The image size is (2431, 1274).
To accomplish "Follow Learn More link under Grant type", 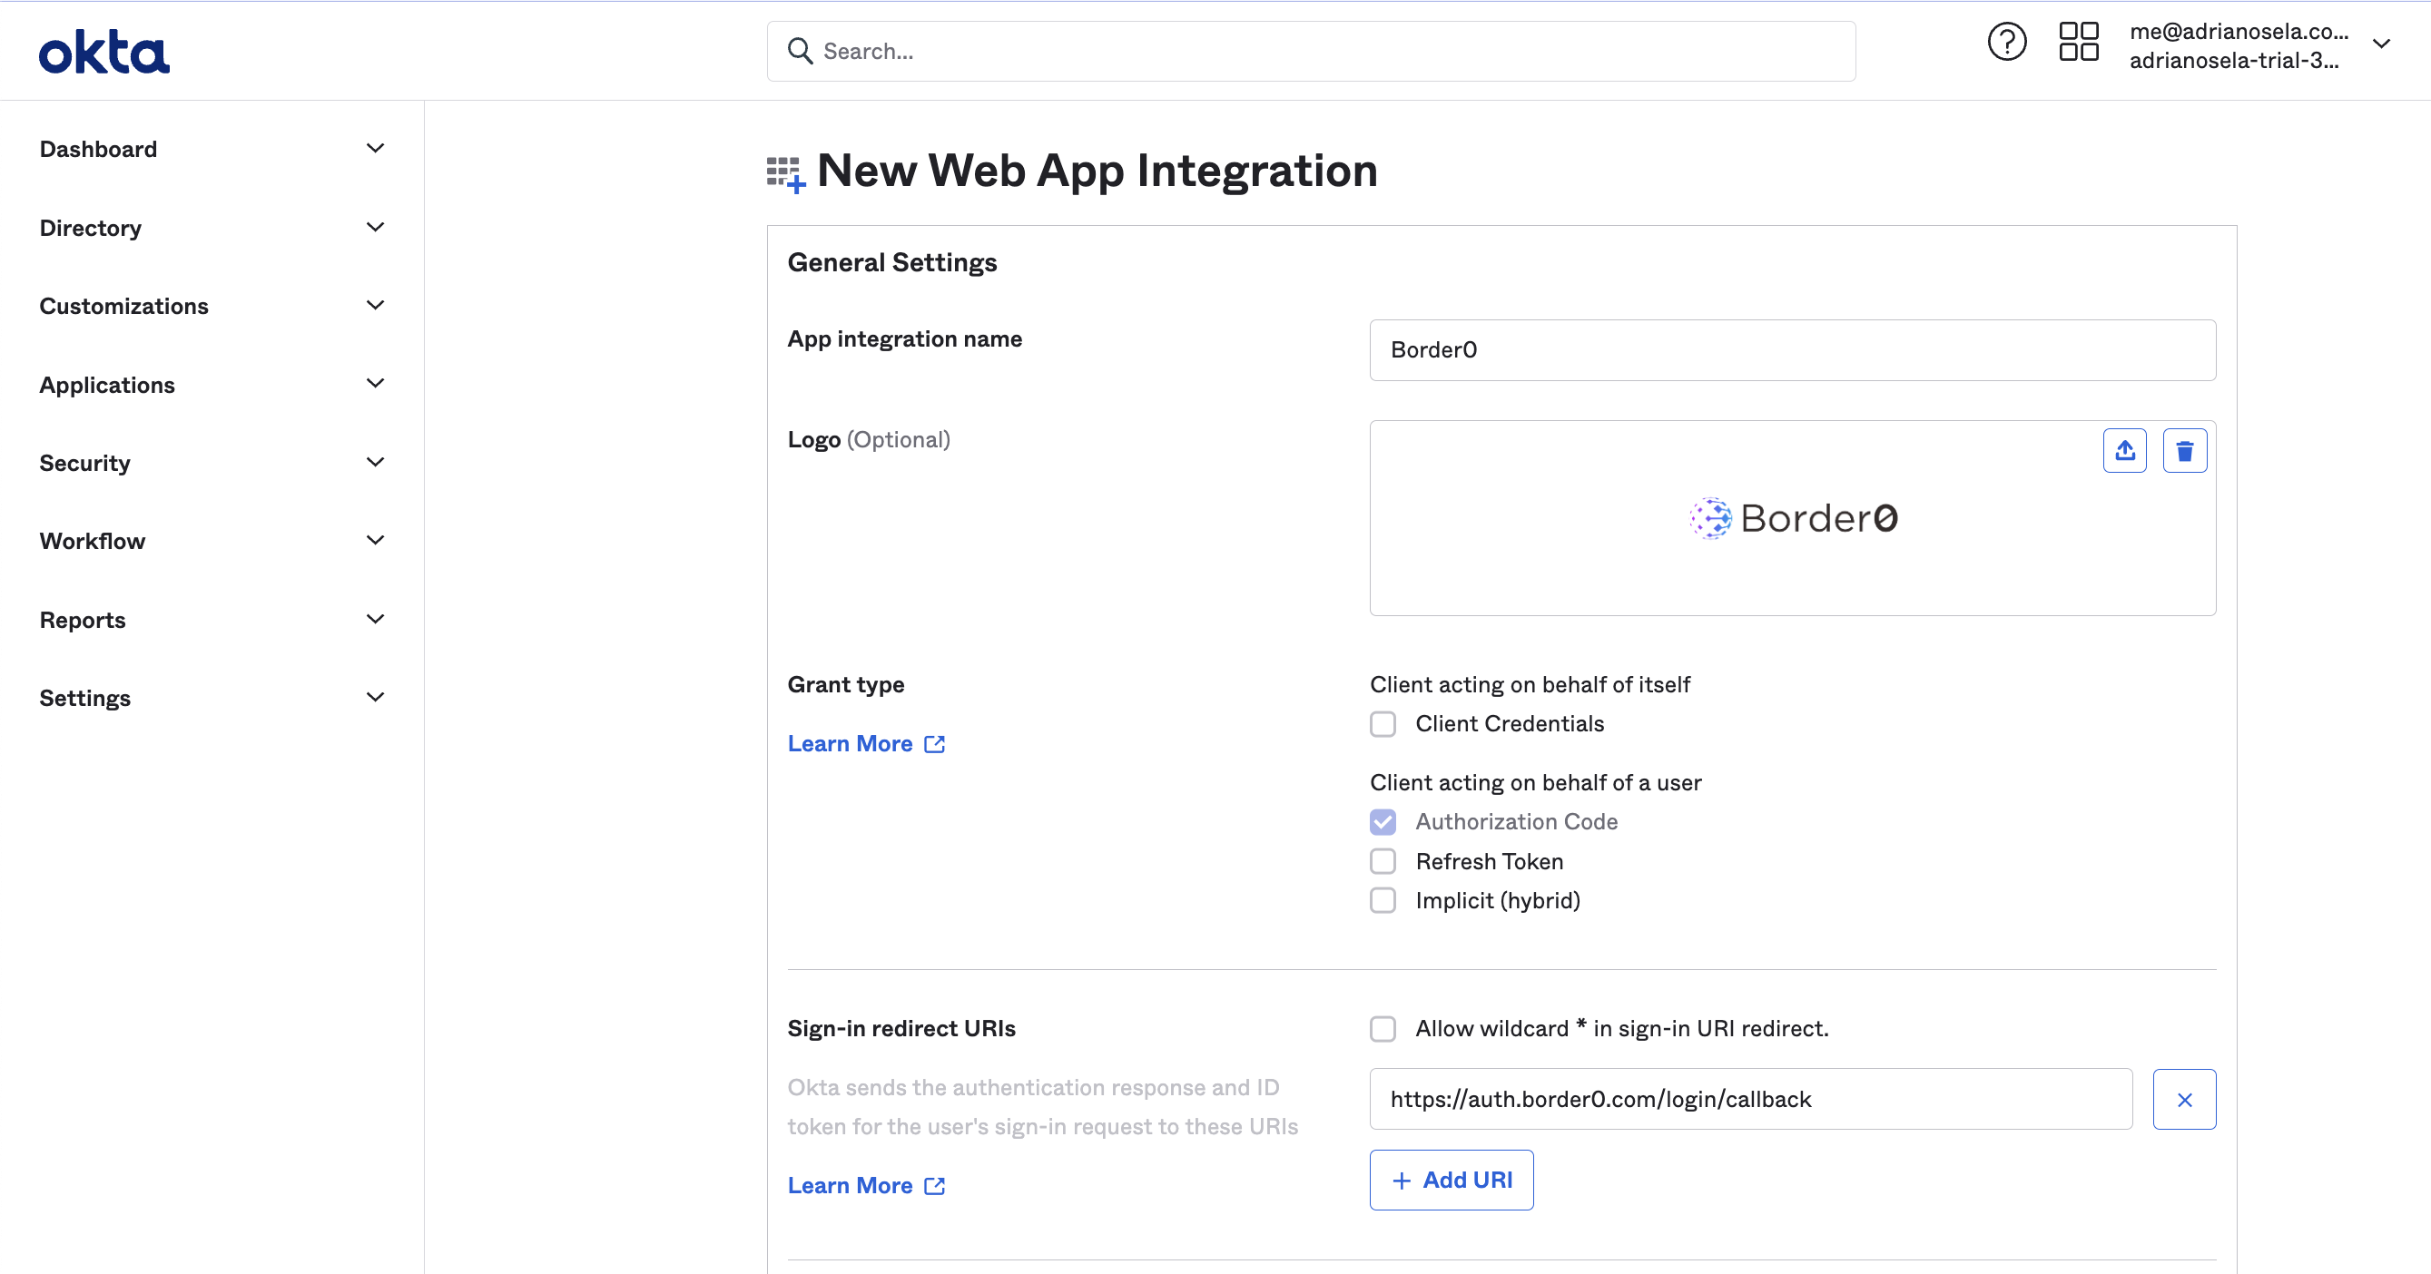I will click(850, 744).
